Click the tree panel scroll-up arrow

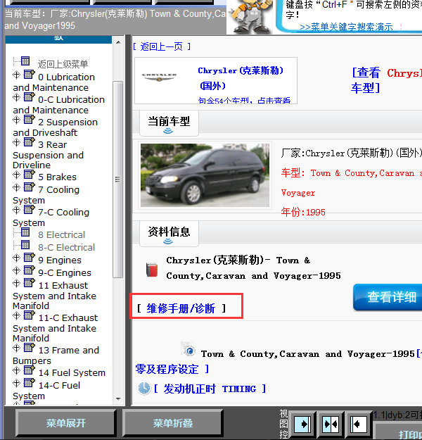pos(118,42)
